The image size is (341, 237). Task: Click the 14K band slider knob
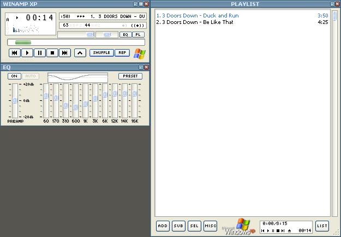[124, 93]
